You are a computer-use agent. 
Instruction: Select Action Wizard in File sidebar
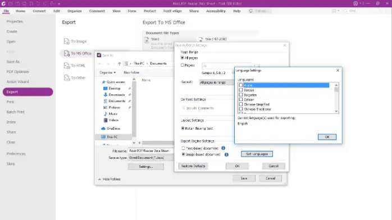coord(17,81)
